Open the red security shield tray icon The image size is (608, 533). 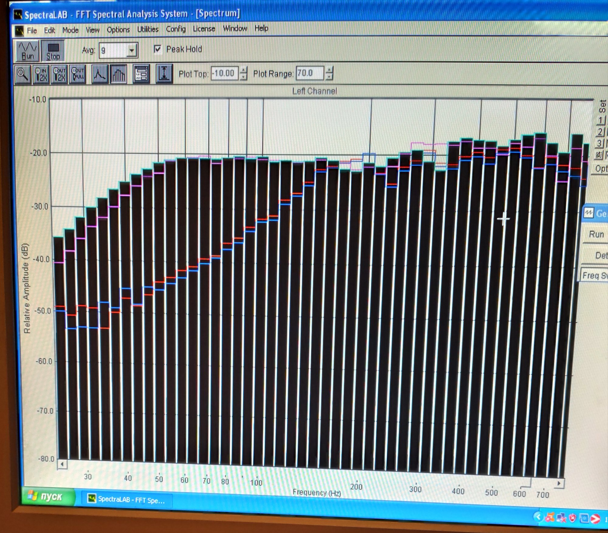coord(572,518)
